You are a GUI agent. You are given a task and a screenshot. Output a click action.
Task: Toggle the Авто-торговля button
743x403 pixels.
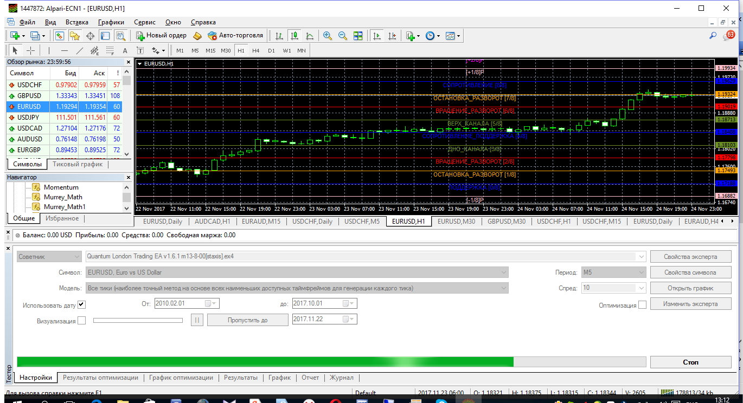point(235,35)
